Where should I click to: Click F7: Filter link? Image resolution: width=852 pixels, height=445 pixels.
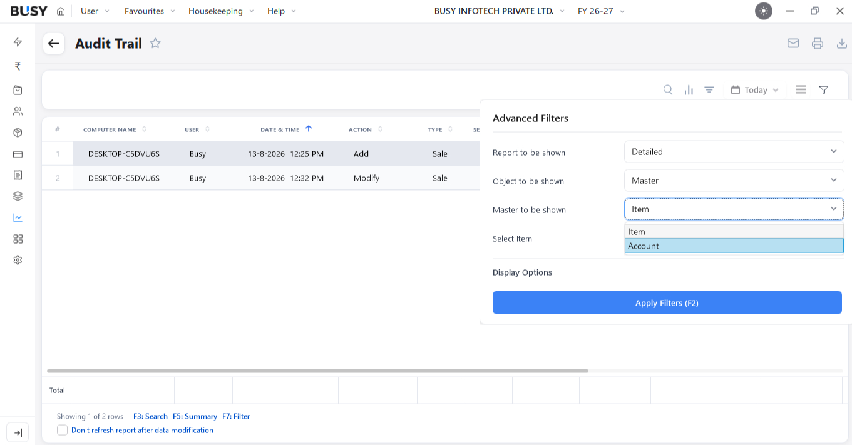pyautogui.click(x=236, y=416)
